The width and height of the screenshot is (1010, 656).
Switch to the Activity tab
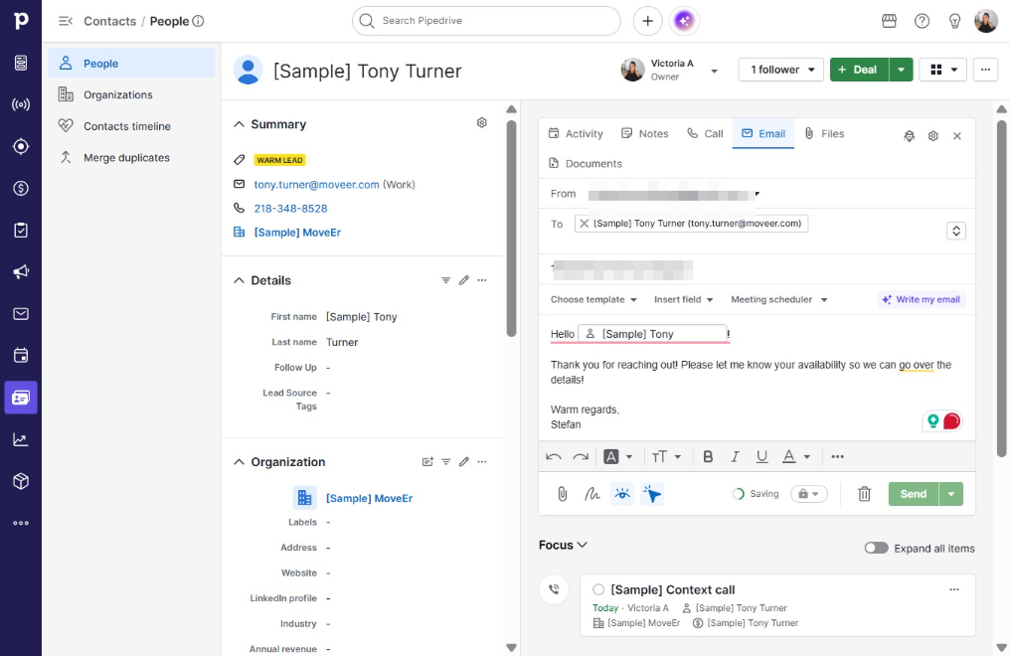coord(576,133)
